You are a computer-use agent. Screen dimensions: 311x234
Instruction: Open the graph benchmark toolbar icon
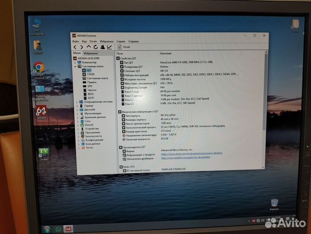pyautogui.click(x=109, y=47)
